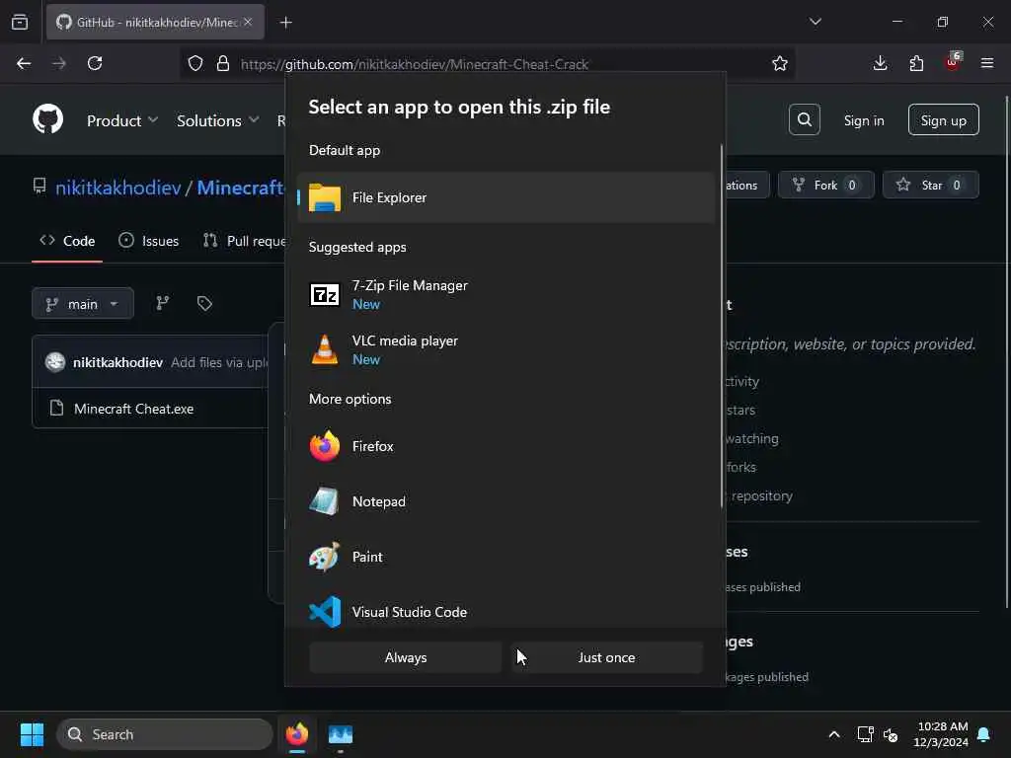Select Notepad in the app list
Screen dimensions: 1011x758
(505, 501)
